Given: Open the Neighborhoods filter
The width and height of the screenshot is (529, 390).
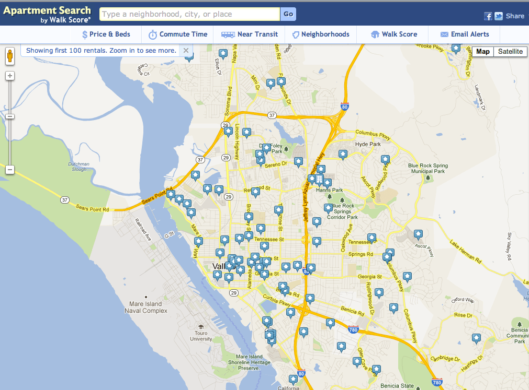Looking at the screenshot, I should click(321, 34).
